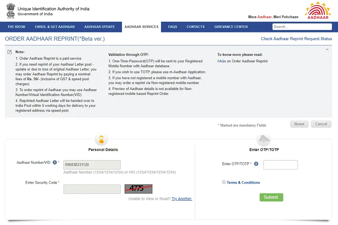Click the ORDER AADHAAR REPRINT page heading
Screen dimensions: 338x225
point(55,39)
